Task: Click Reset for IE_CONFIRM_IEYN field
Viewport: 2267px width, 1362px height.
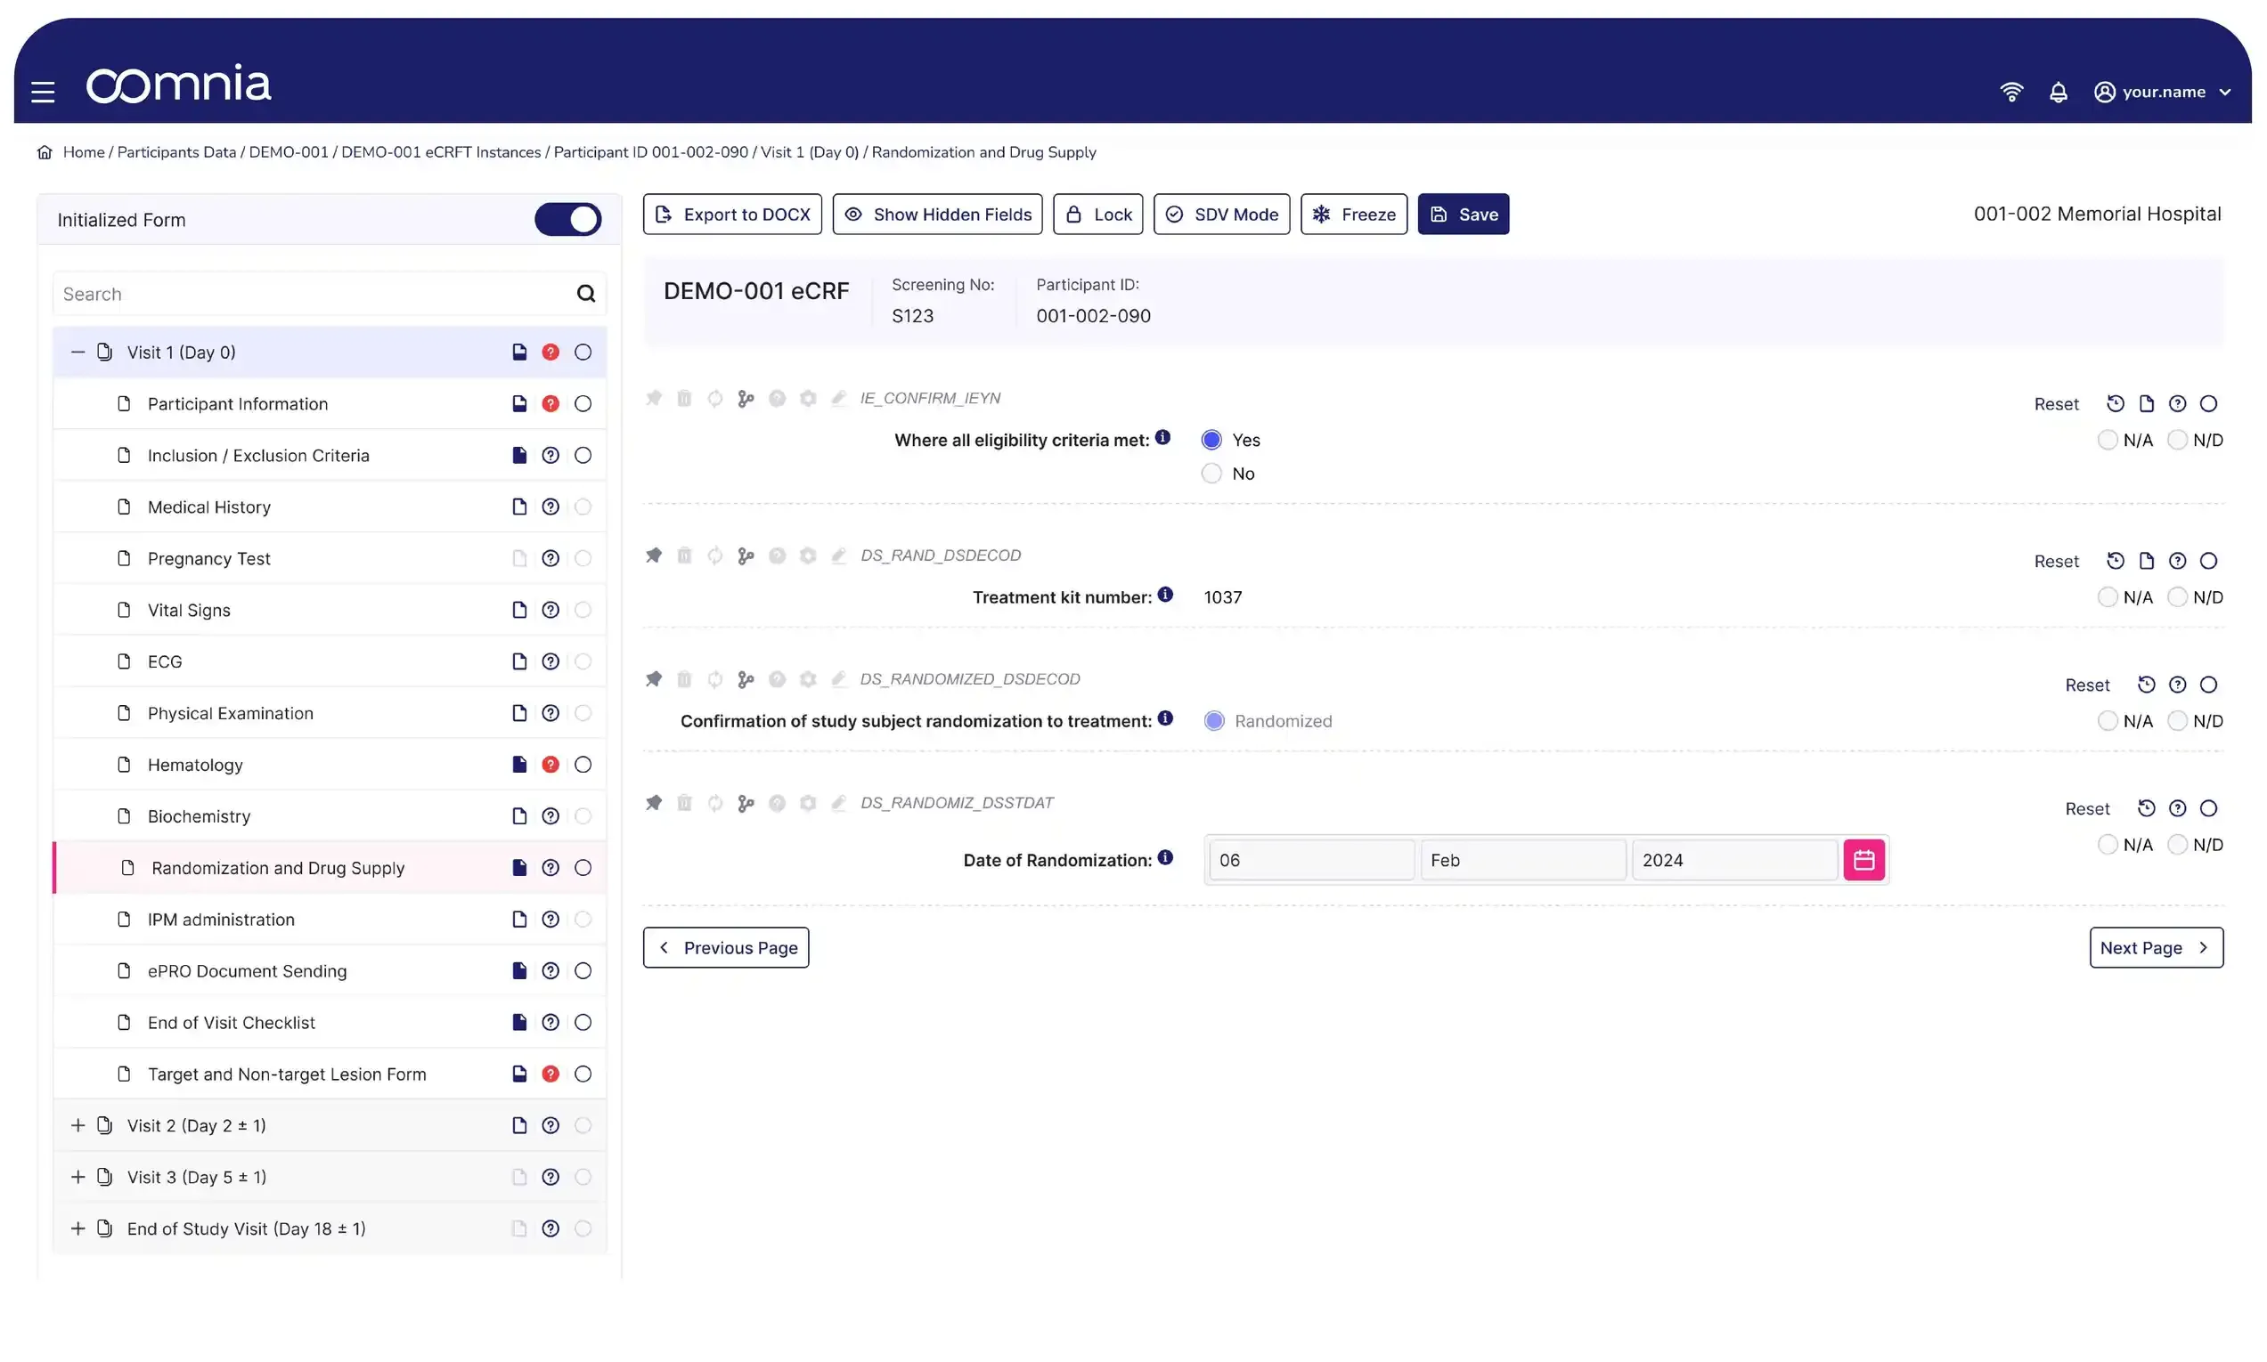Action: point(2056,404)
